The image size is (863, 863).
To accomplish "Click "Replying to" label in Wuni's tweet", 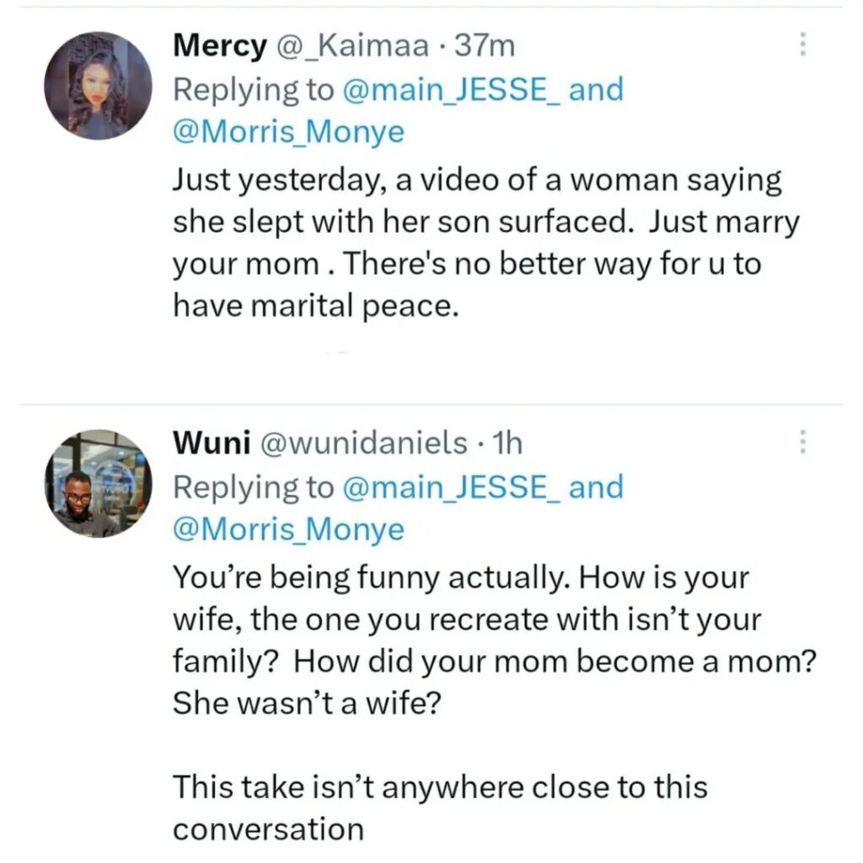I will pos(253,486).
